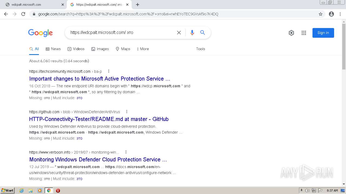
Task: Click inside the Google search input field
Action: coord(122,33)
